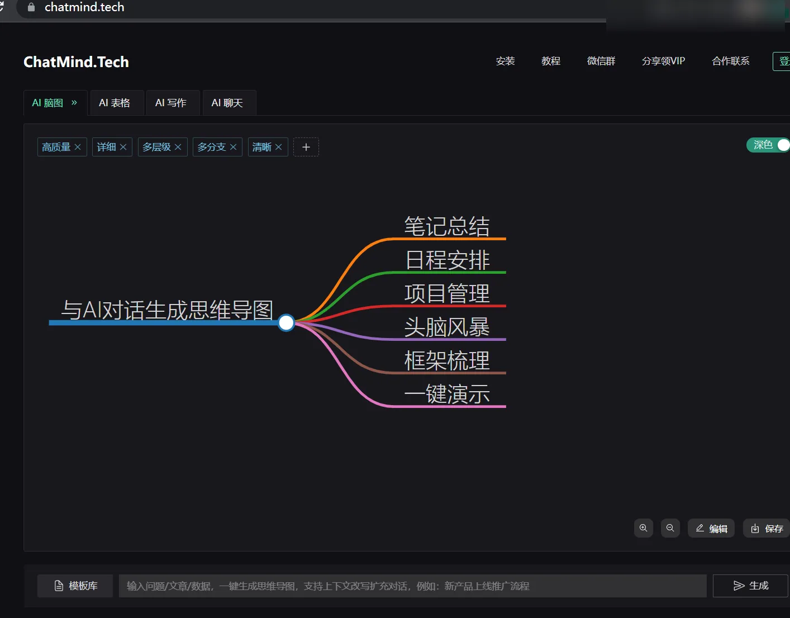Viewport: 790px width, 618px height.
Task: Collapse the central node of the mind map
Action: 286,322
